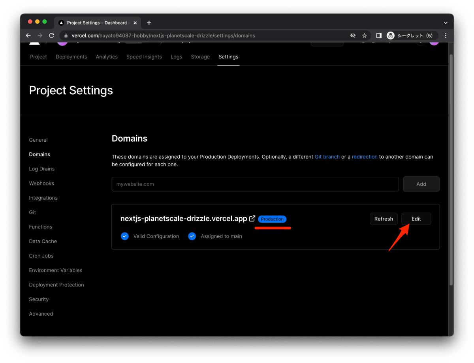The width and height of the screenshot is (474, 363).
Task: Click the address bar URL
Action: click(x=163, y=36)
